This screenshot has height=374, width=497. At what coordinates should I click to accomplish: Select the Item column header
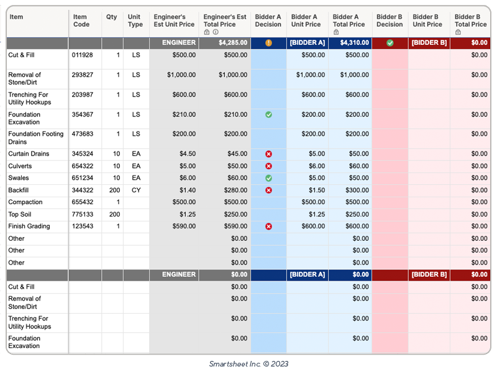click(x=37, y=24)
